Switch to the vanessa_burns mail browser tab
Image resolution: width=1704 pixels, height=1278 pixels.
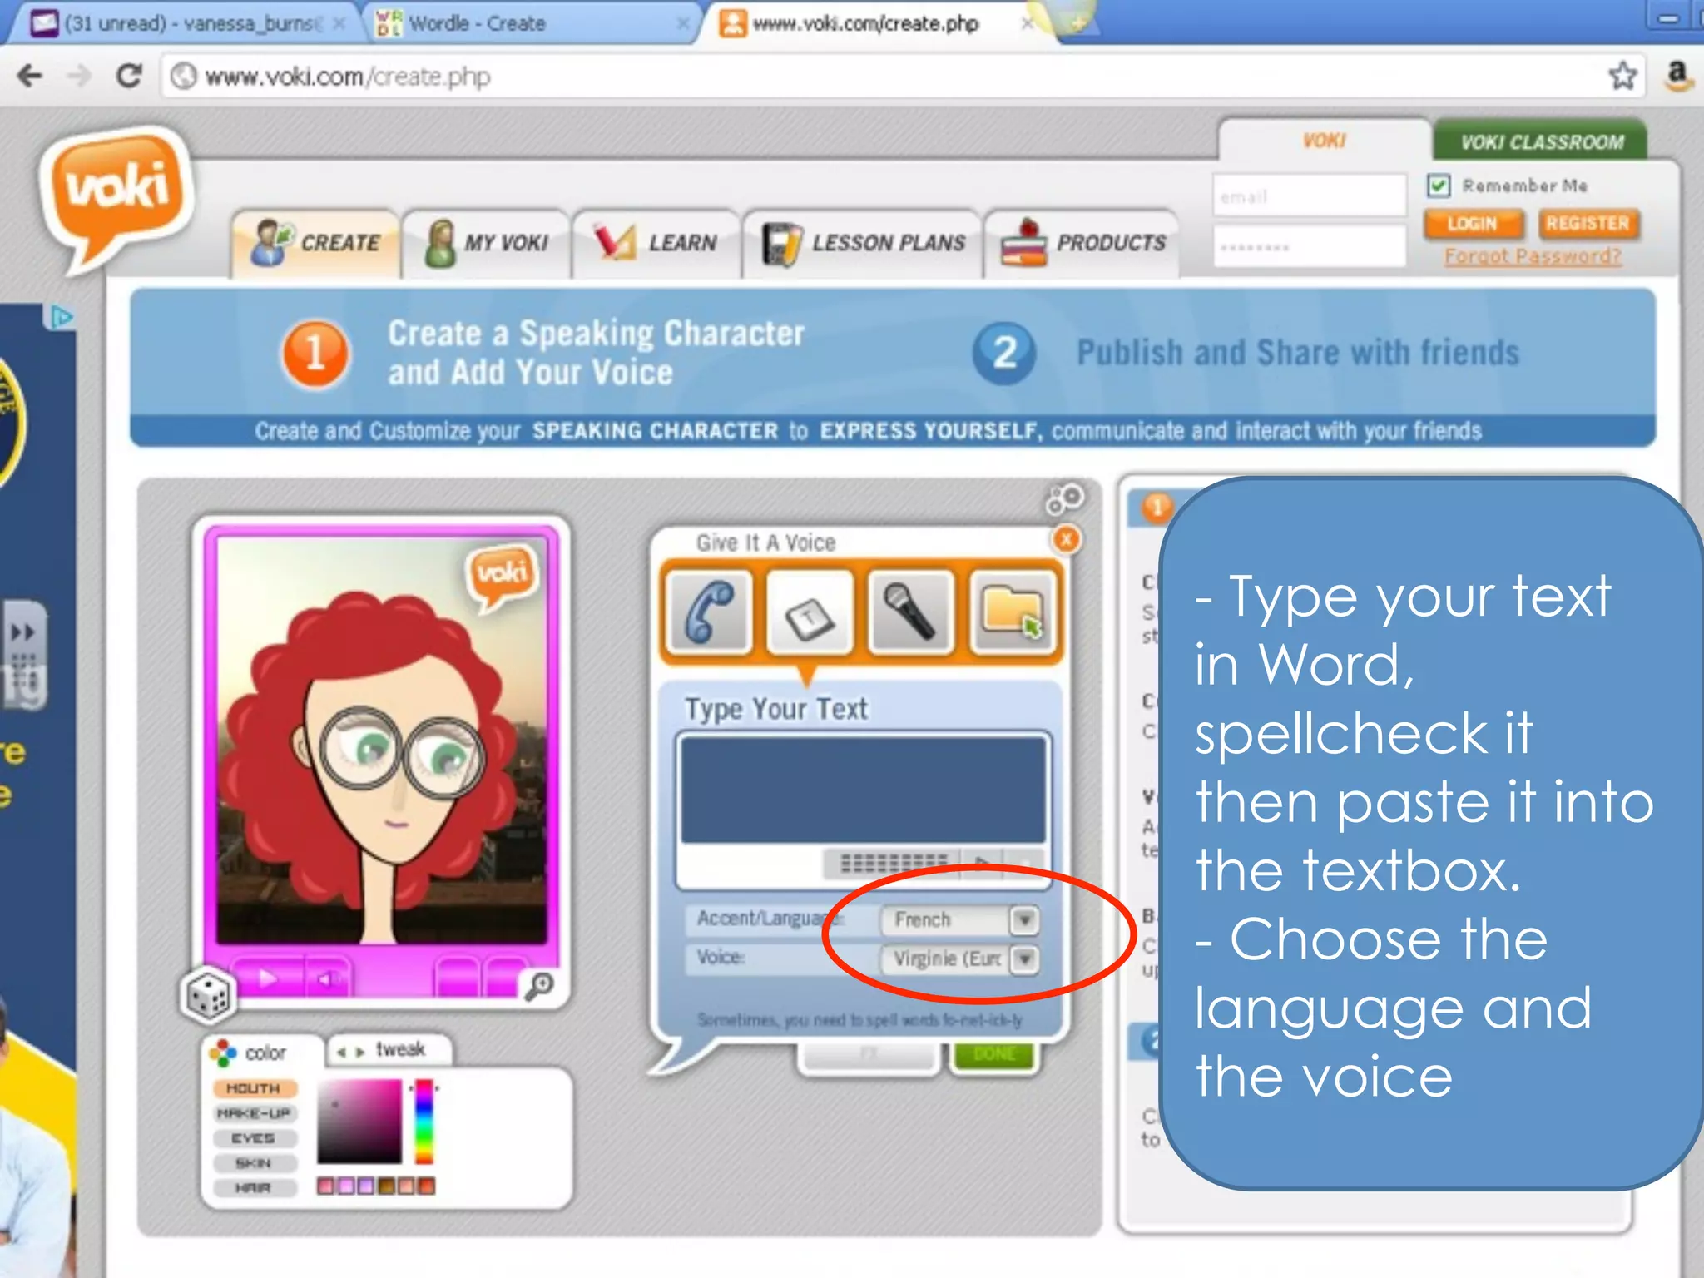click(187, 23)
